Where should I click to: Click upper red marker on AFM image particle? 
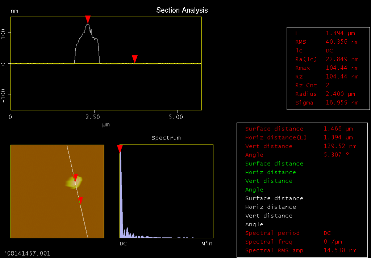[75, 177]
